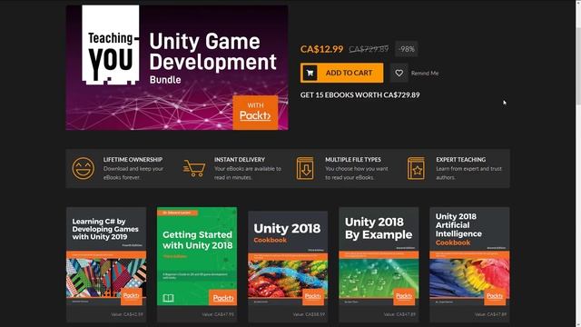Screen dimensions: 581x327
Task: Open Unity 2018 Cookbook cover
Action: (x=288, y=258)
